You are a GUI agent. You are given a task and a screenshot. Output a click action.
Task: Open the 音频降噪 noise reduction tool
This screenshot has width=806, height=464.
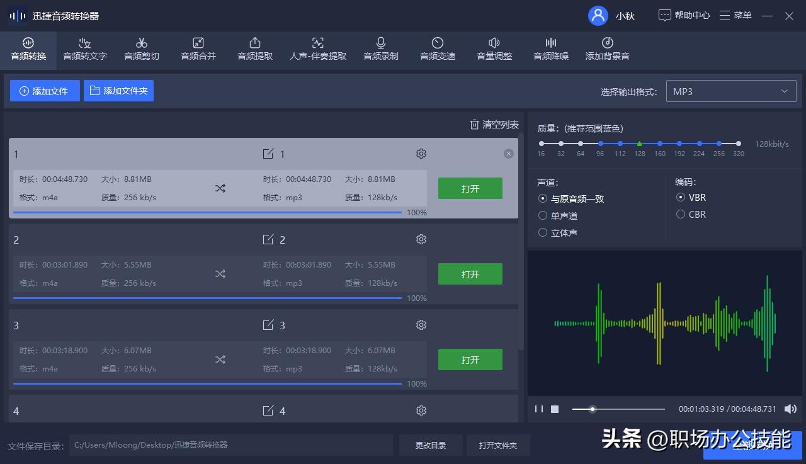(551, 48)
